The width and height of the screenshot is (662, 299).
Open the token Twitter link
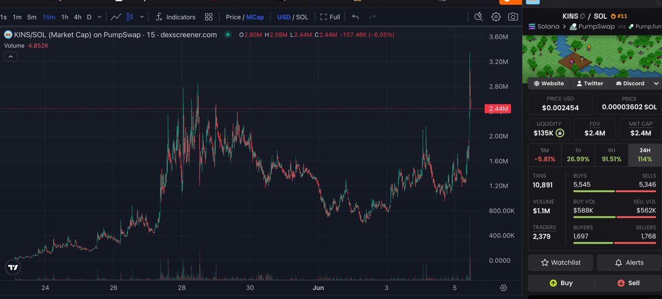click(x=590, y=83)
